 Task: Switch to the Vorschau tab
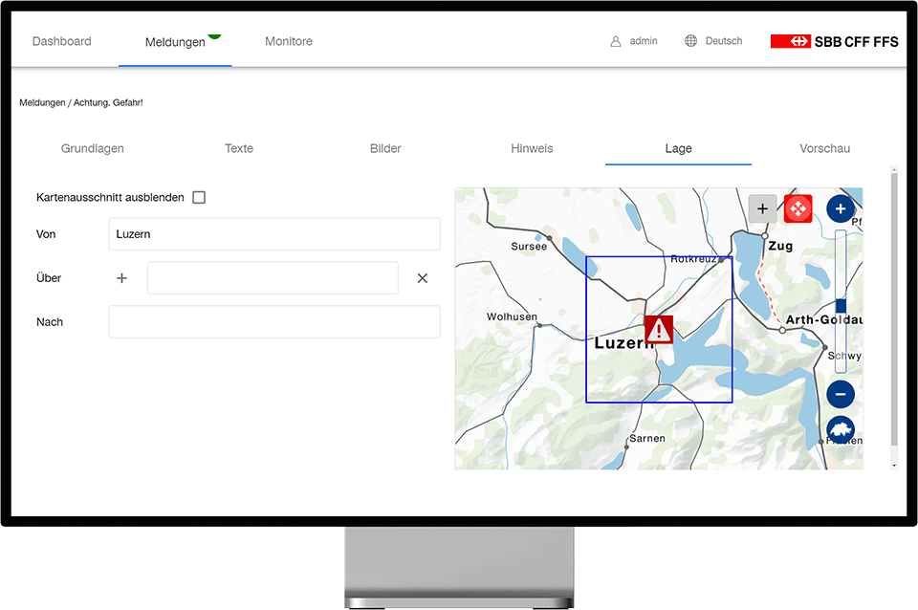[x=824, y=148]
